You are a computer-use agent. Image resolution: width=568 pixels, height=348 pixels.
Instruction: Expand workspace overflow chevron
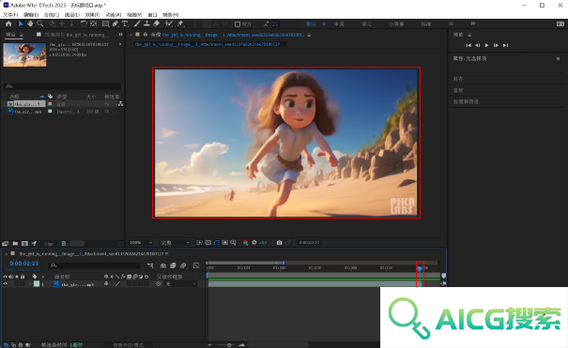[473, 23]
